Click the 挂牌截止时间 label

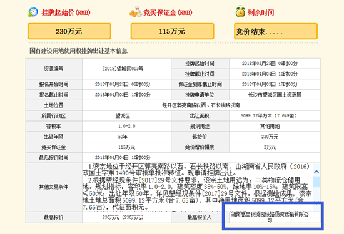click(200, 74)
